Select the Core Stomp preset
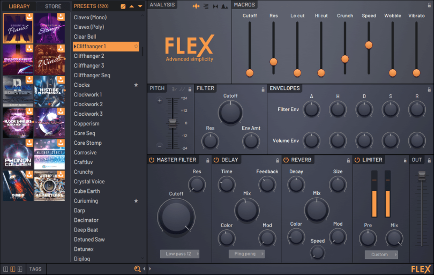 106,143
